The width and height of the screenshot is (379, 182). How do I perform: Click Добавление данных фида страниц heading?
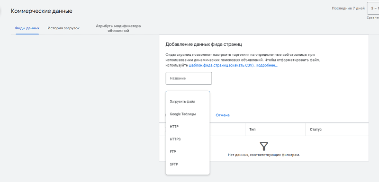point(204,44)
